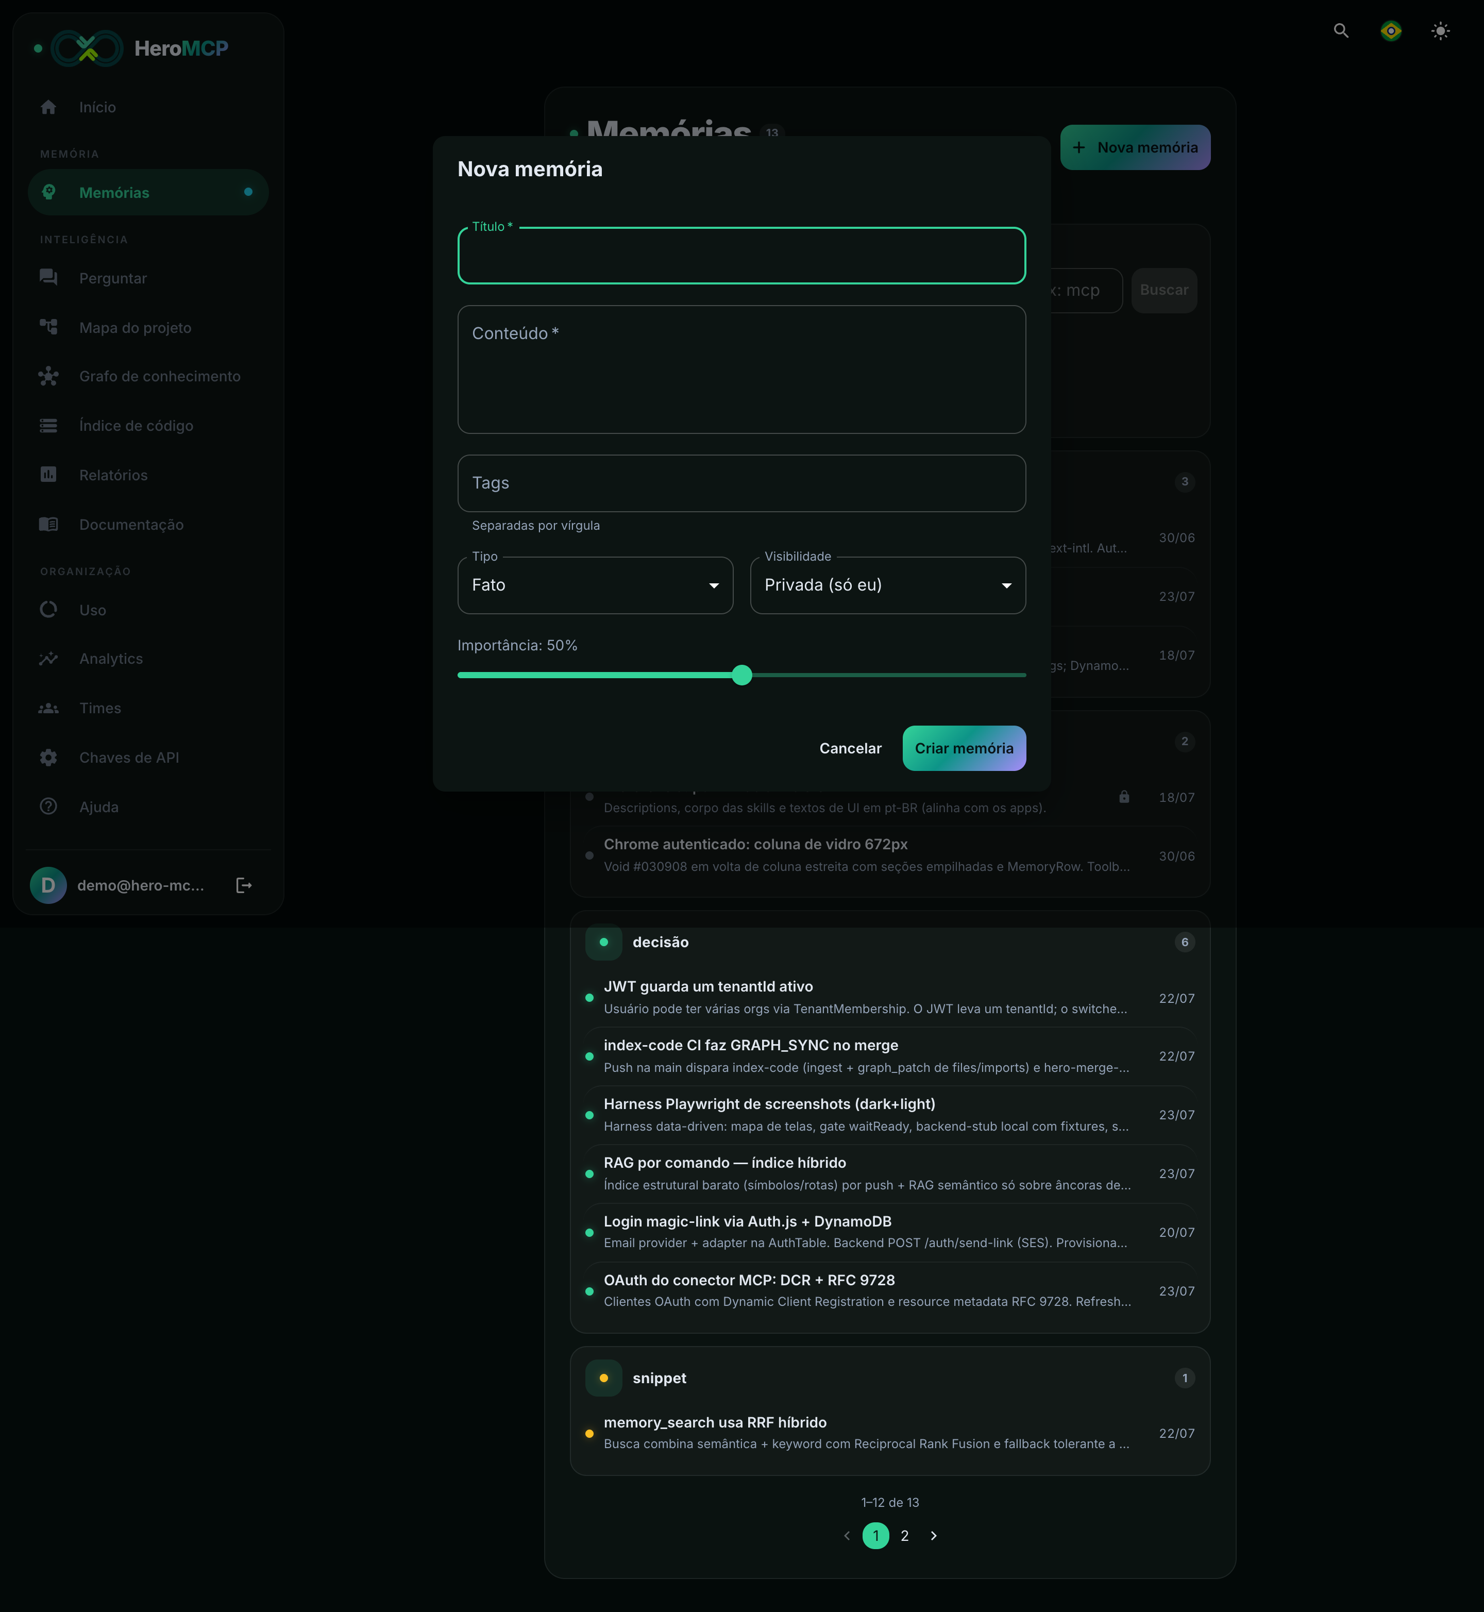Click the snippet group yellow dot icon
This screenshot has height=1612, width=1484.
pyautogui.click(x=604, y=1378)
